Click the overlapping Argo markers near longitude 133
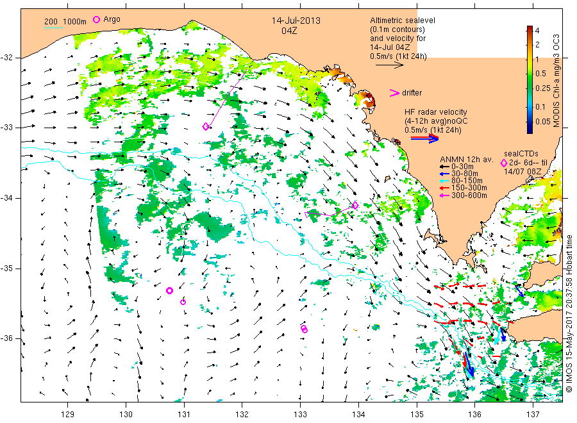This screenshot has height=423, width=577. 304,329
